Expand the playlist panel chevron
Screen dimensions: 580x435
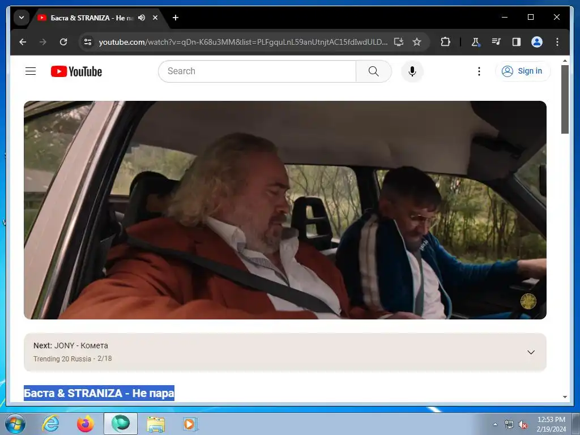[x=531, y=352]
